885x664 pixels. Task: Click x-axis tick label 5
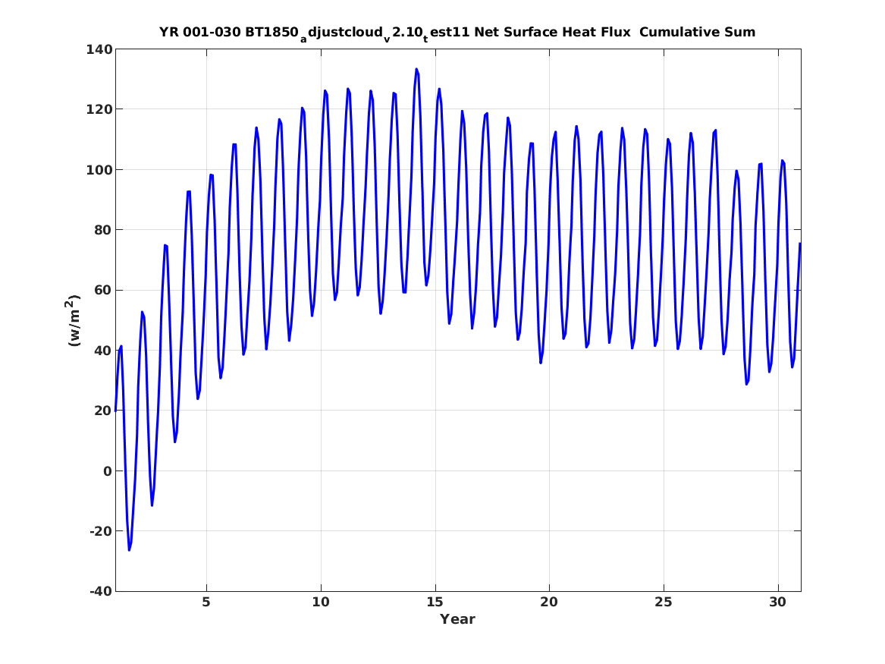[206, 602]
